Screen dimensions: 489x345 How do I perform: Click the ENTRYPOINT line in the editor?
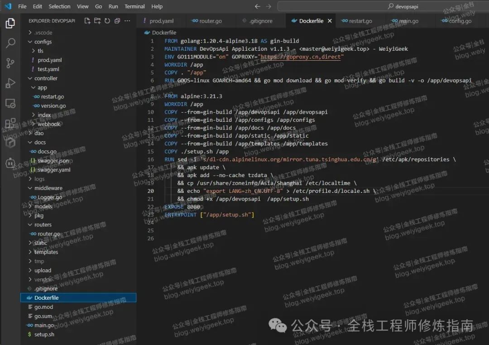209,215
